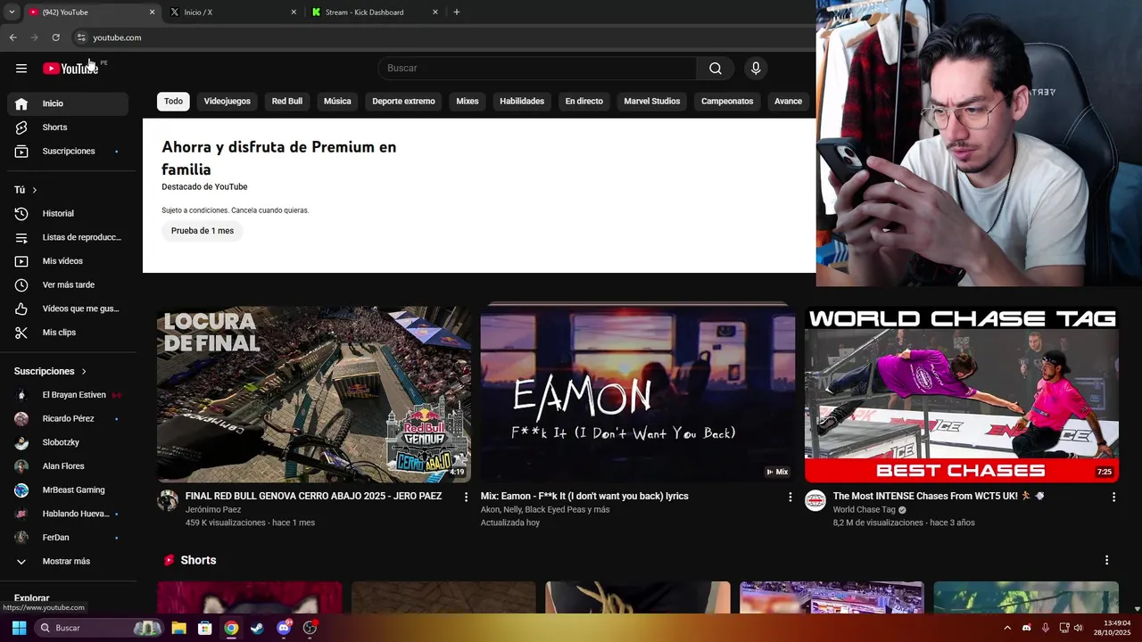1142x642 pixels.
Task: Open a new browser tab
Action: [x=457, y=12]
